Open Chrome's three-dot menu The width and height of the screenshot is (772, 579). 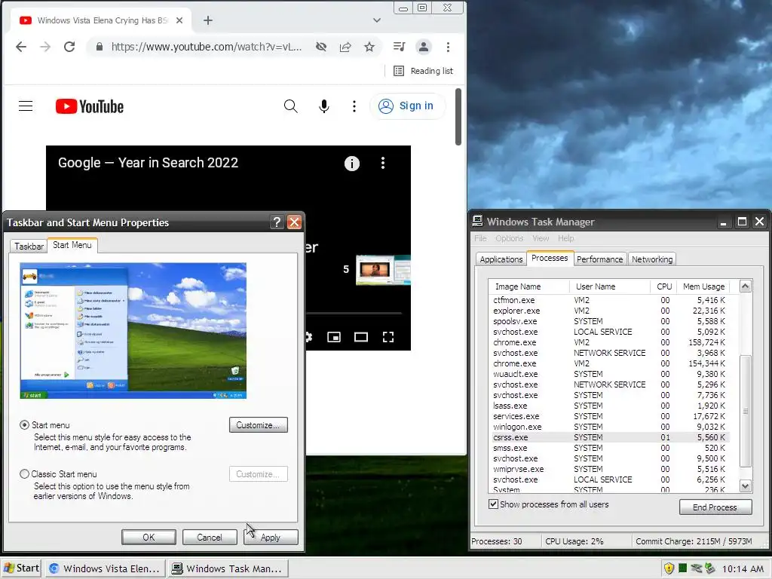tap(448, 47)
